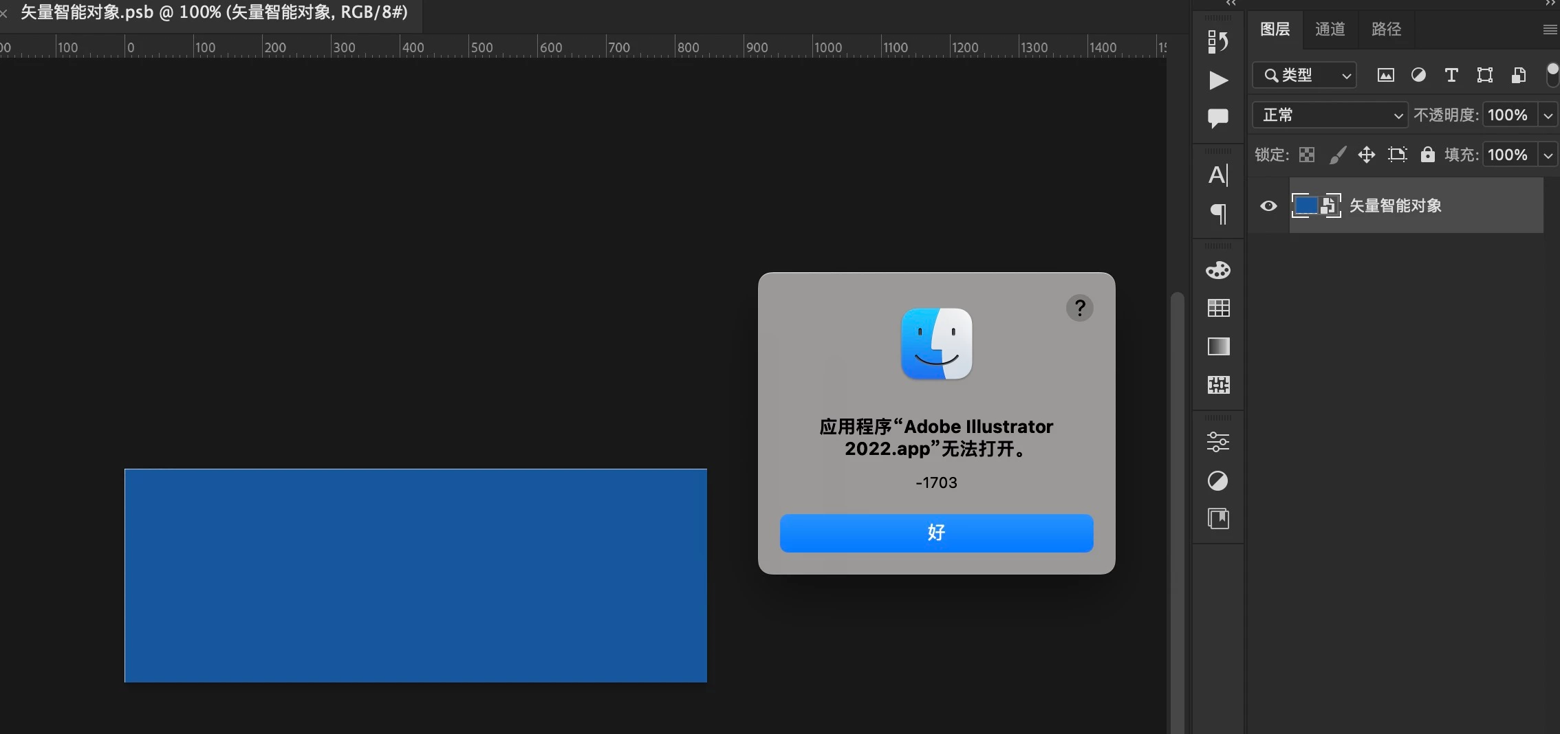Switch to the 通道 tab
Image resolution: width=1560 pixels, height=734 pixels.
point(1330,29)
